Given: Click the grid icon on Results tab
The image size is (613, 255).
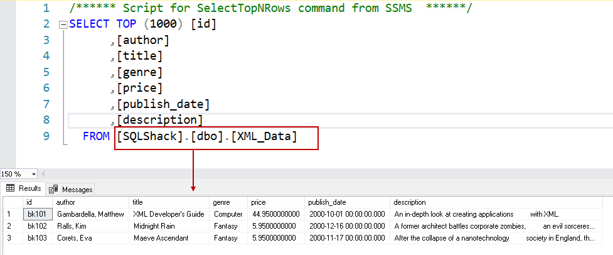Looking at the screenshot, I should (11, 188).
